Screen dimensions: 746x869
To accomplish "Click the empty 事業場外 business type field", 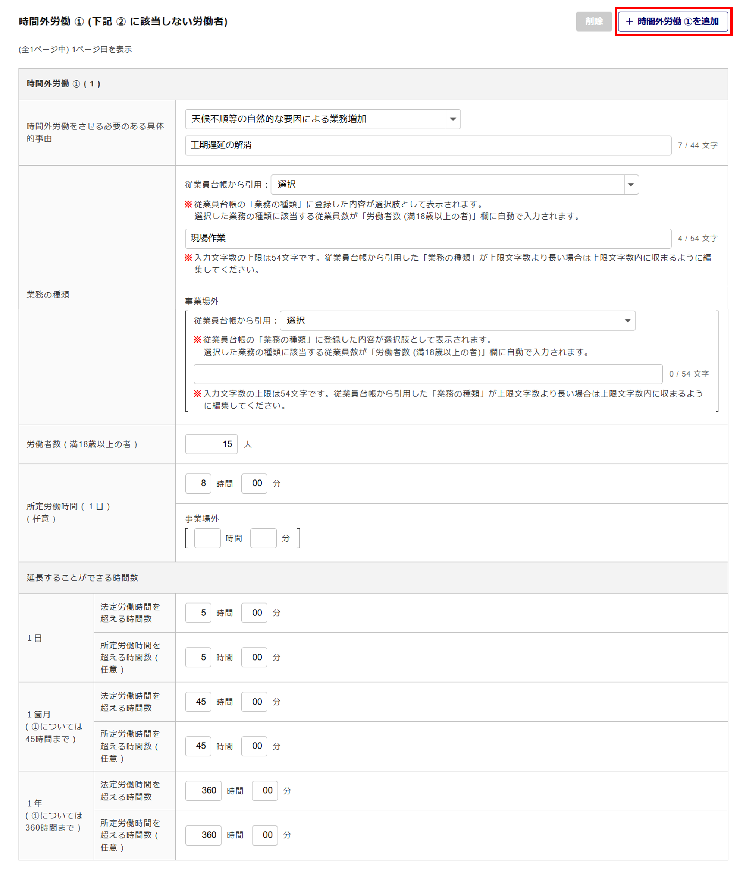I will (427, 374).
